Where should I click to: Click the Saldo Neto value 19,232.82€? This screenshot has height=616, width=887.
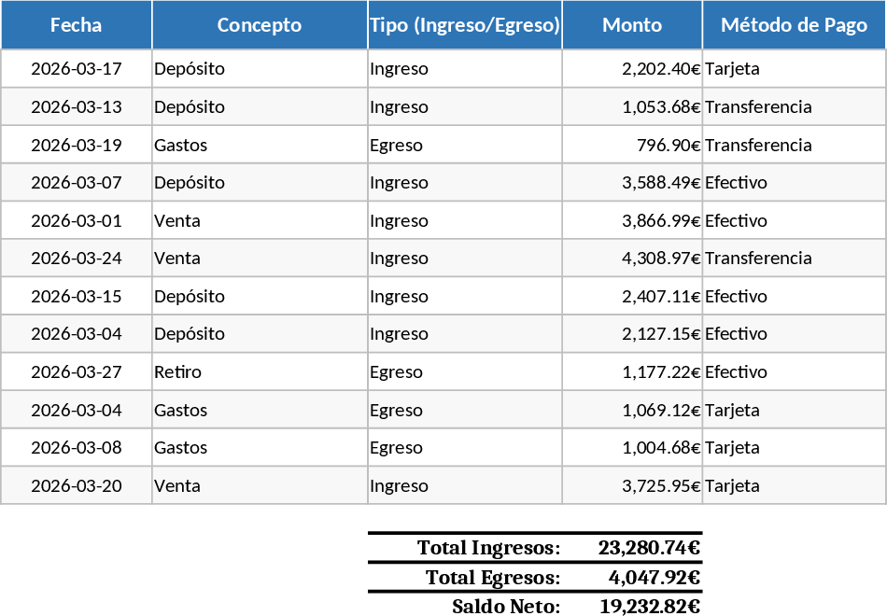(x=649, y=607)
